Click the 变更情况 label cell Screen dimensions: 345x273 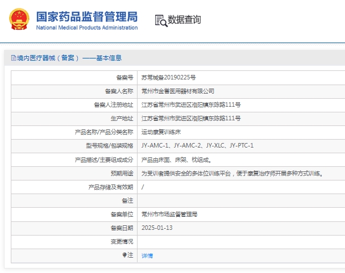[x=74, y=242]
